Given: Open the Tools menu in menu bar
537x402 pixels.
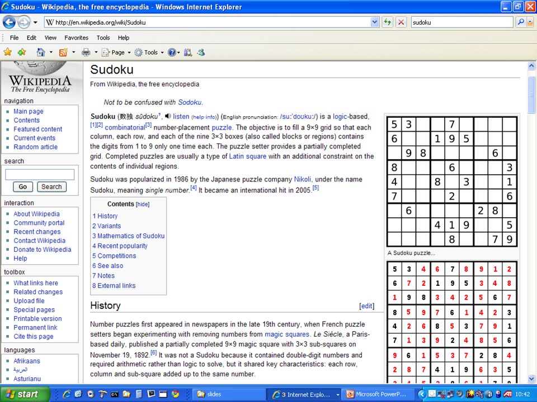Looking at the screenshot, I should (103, 37).
